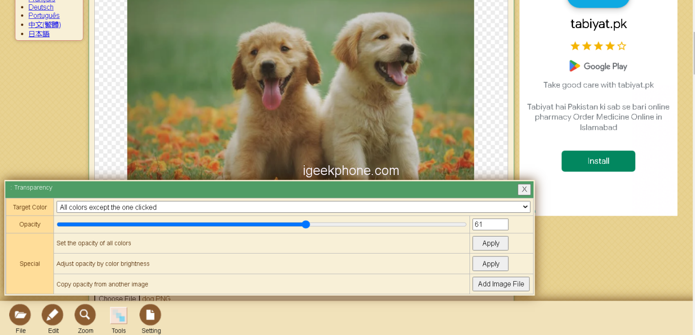
Task: Close the Transparency dialog with X
Action: (524, 190)
